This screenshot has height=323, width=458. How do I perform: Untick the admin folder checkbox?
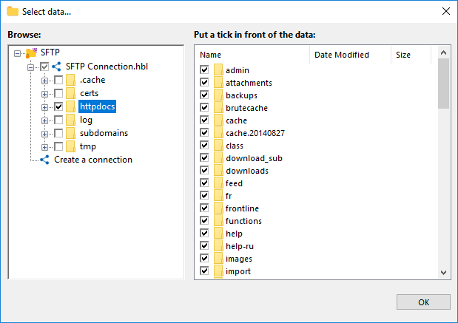pyautogui.click(x=204, y=70)
